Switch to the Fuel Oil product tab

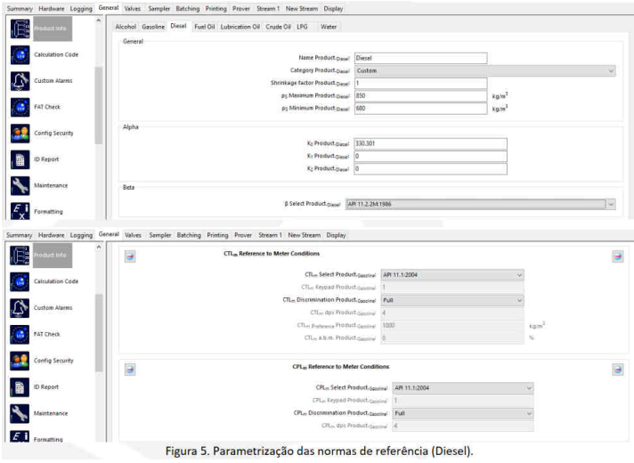point(205,27)
